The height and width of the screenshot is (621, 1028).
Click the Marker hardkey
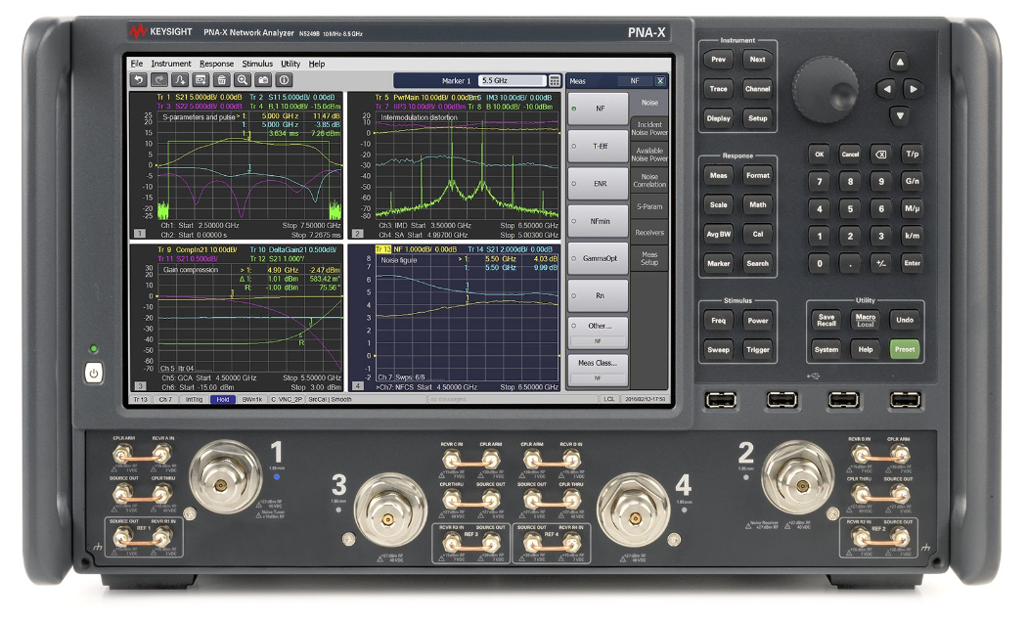(719, 264)
